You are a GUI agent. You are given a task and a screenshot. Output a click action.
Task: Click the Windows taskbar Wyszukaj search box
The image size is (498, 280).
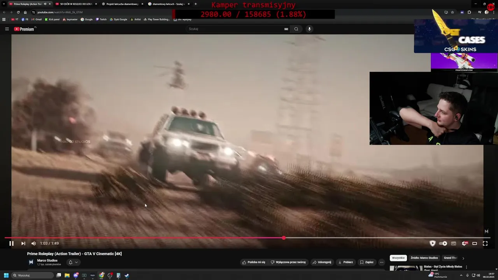coord(33,275)
